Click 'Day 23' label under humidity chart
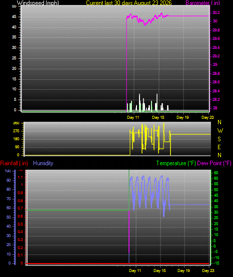The image size is (233, 277). (208, 271)
